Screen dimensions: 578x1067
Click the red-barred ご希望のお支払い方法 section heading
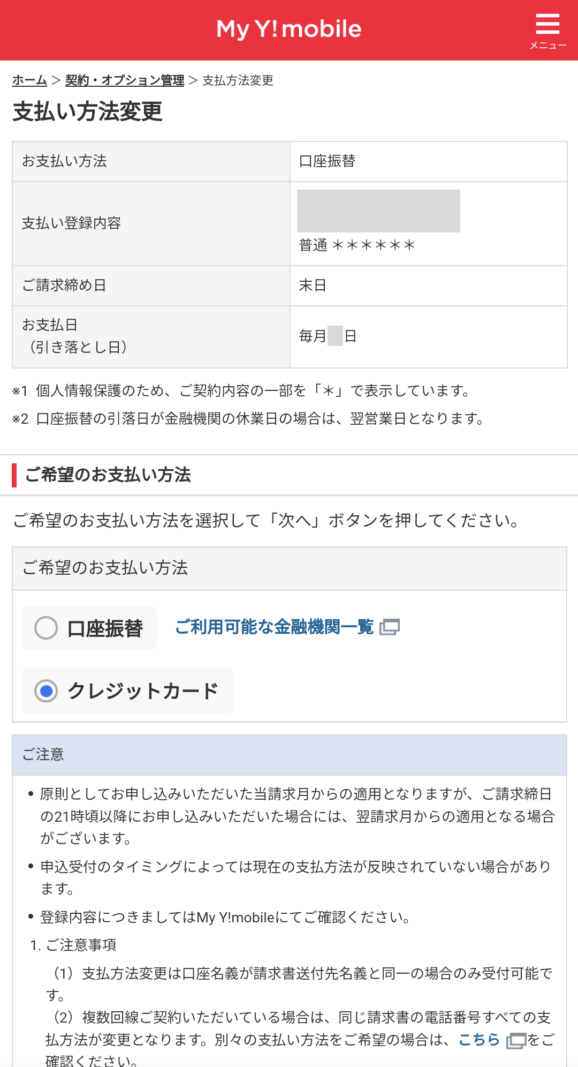(108, 475)
